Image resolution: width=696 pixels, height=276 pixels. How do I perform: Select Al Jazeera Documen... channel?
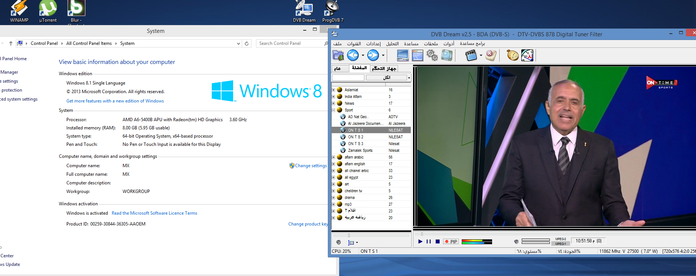(371, 123)
